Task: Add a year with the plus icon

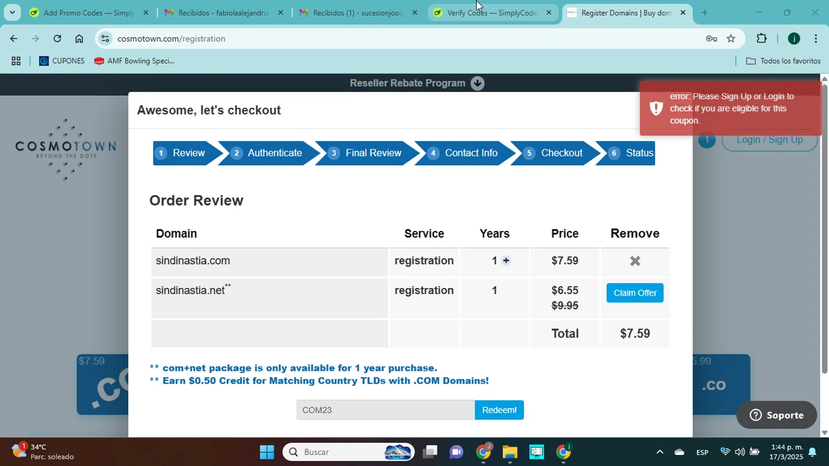Action: coord(506,261)
